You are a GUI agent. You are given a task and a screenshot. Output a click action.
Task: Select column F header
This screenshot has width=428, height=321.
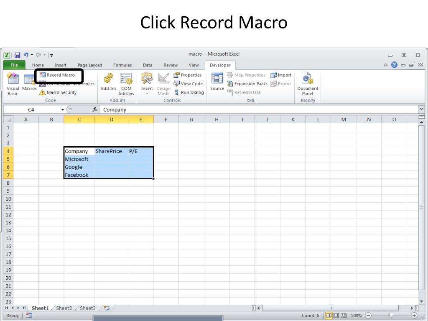(166, 120)
